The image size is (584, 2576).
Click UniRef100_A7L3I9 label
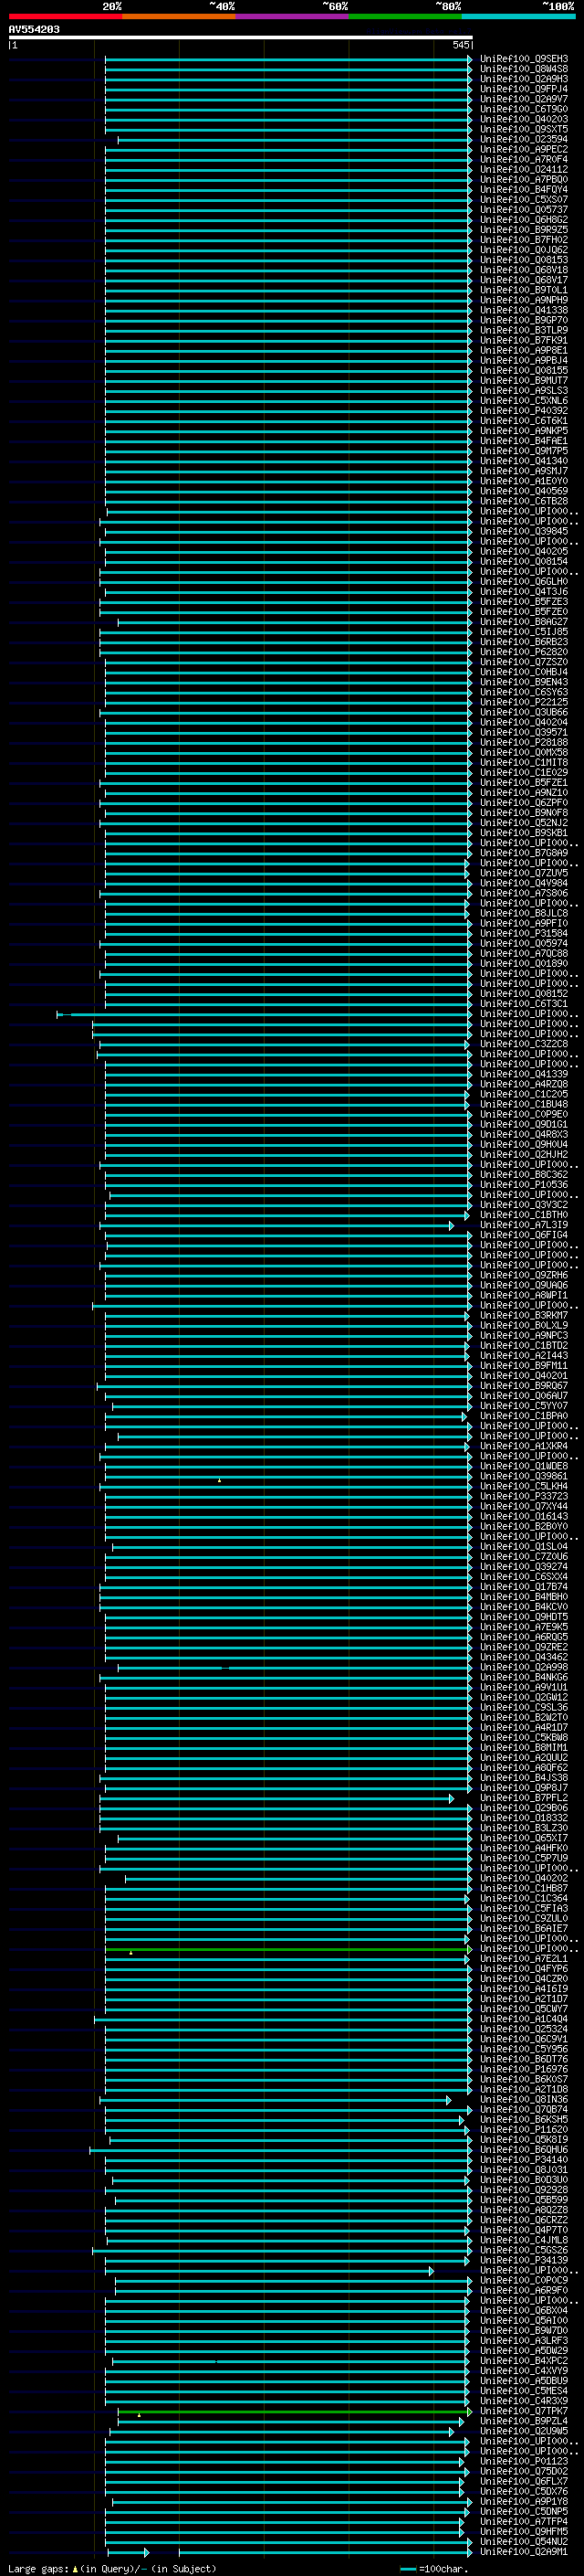[x=524, y=1225]
